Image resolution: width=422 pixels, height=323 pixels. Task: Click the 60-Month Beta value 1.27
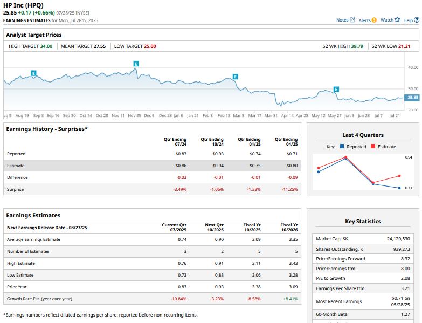click(x=405, y=314)
